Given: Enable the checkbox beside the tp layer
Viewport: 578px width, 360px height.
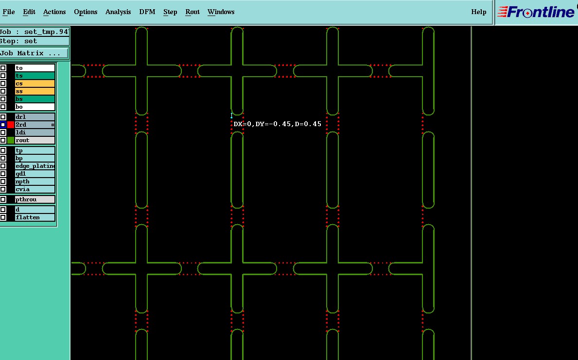Looking at the screenshot, I should tap(3, 150).
